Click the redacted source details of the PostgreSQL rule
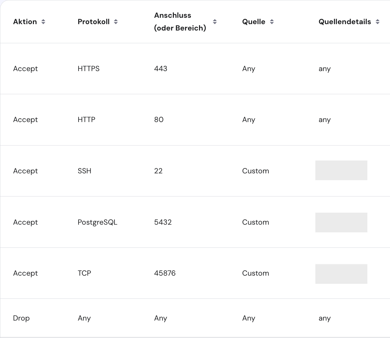This screenshot has width=390, height=338. pyautogui.click(x=341, y=222)
